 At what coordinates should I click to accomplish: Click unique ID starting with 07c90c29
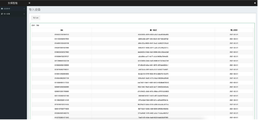153,65
